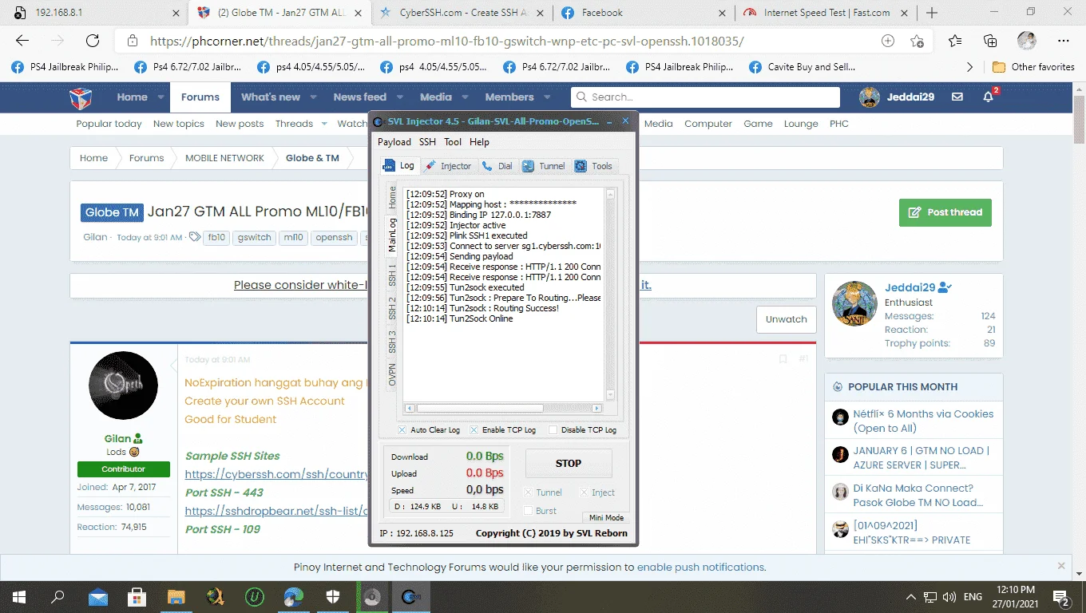The image size is (1086, 613).
Task: Toggle the Enable TCP Log checkbox
Action: 474,430
